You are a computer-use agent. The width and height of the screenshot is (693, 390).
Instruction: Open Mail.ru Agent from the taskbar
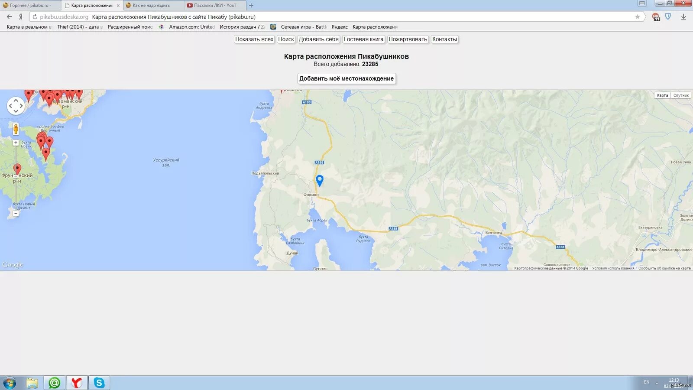click(54, 383)
